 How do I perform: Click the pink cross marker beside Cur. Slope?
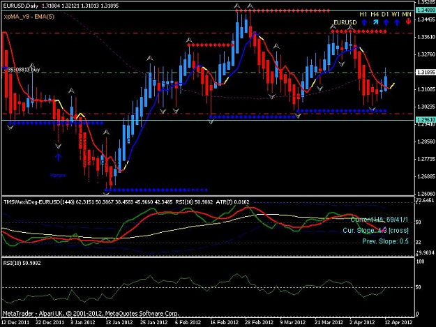tap(384, 229)
